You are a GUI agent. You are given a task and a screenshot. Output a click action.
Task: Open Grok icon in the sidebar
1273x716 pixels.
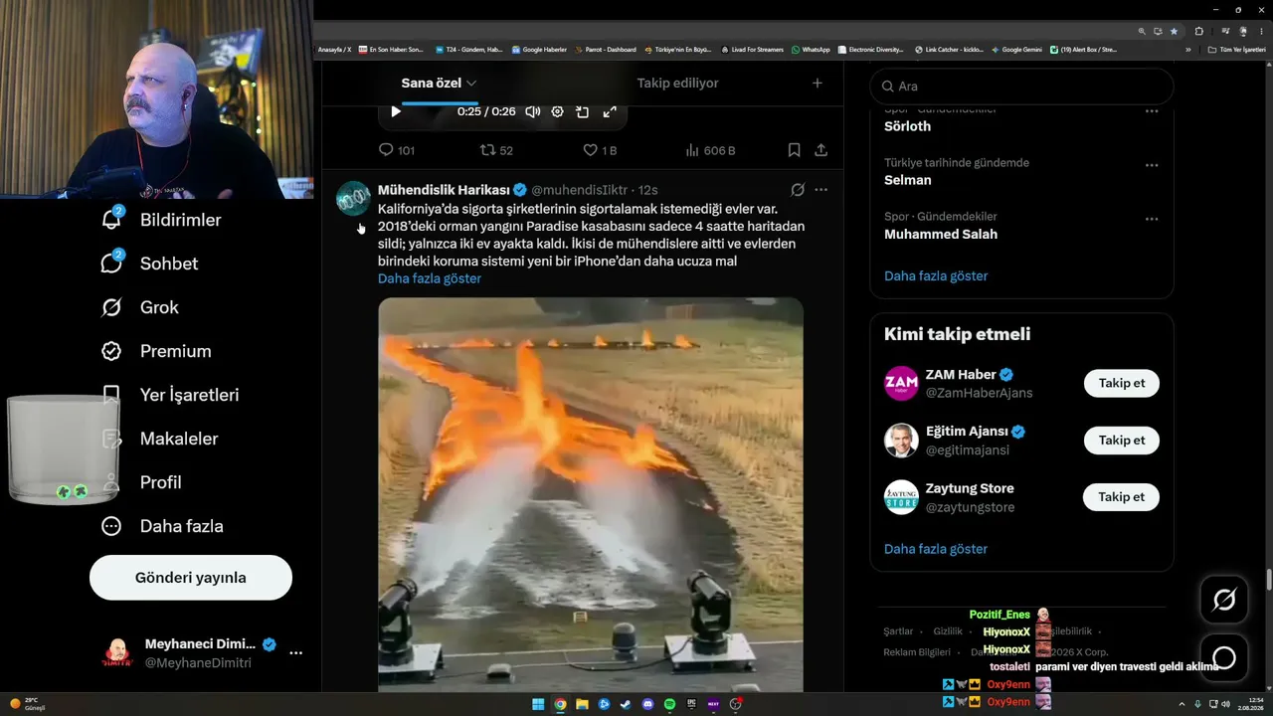111,307
